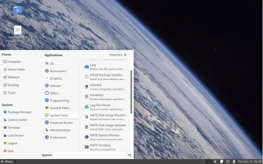Select Lock Screen

click(14, 135)
